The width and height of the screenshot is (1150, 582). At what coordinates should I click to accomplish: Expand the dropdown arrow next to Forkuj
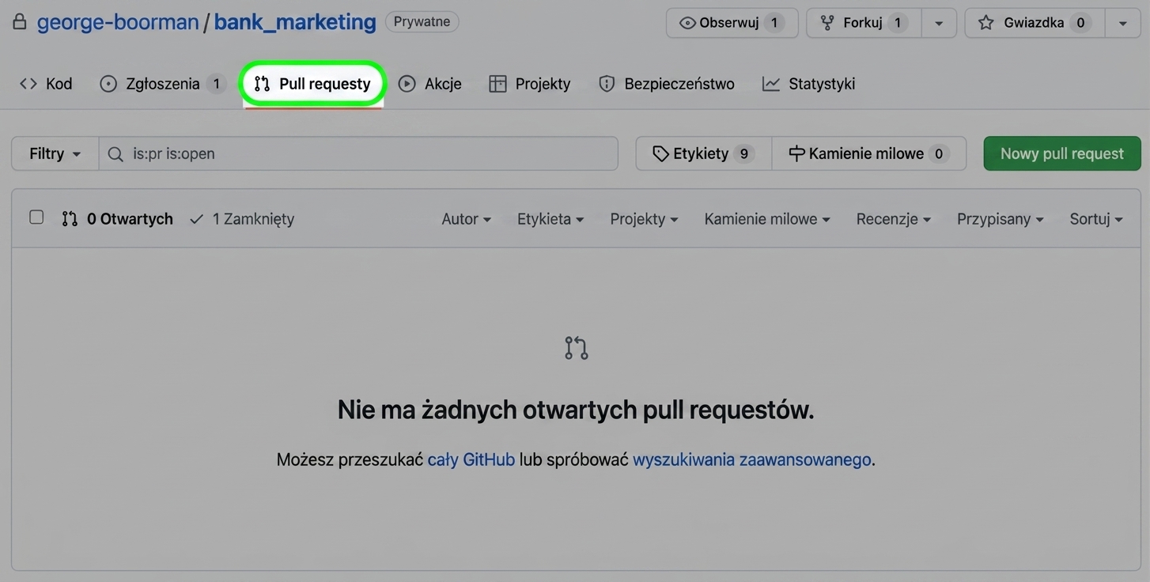click(939, 23)
